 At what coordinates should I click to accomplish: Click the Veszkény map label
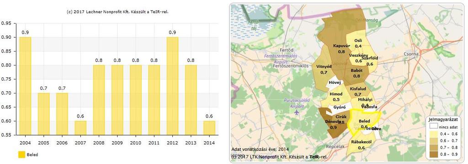[358, 56]
